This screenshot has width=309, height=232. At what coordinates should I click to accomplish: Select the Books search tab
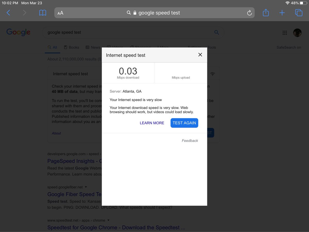[x=72, y=47]
